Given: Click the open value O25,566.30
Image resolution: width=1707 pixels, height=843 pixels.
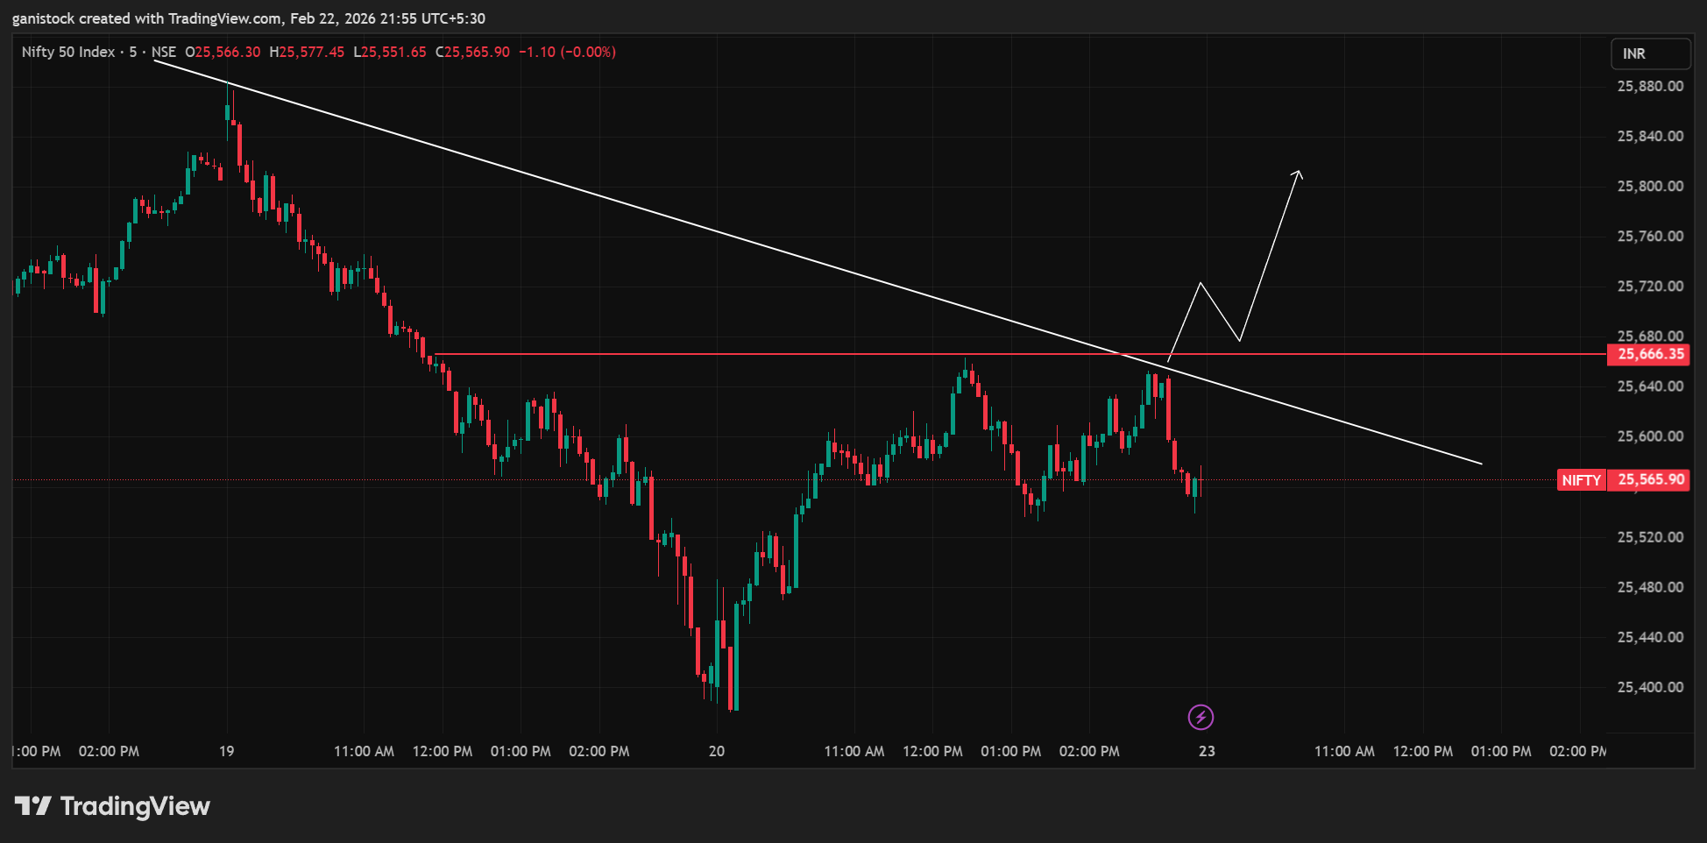Looking at the screenshot, I should 223,52.
